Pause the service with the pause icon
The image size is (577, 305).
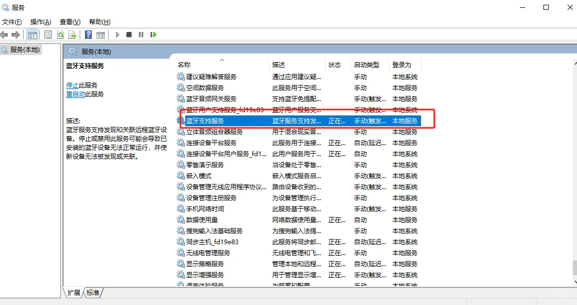pyautogui.click(x=141, y=35)
